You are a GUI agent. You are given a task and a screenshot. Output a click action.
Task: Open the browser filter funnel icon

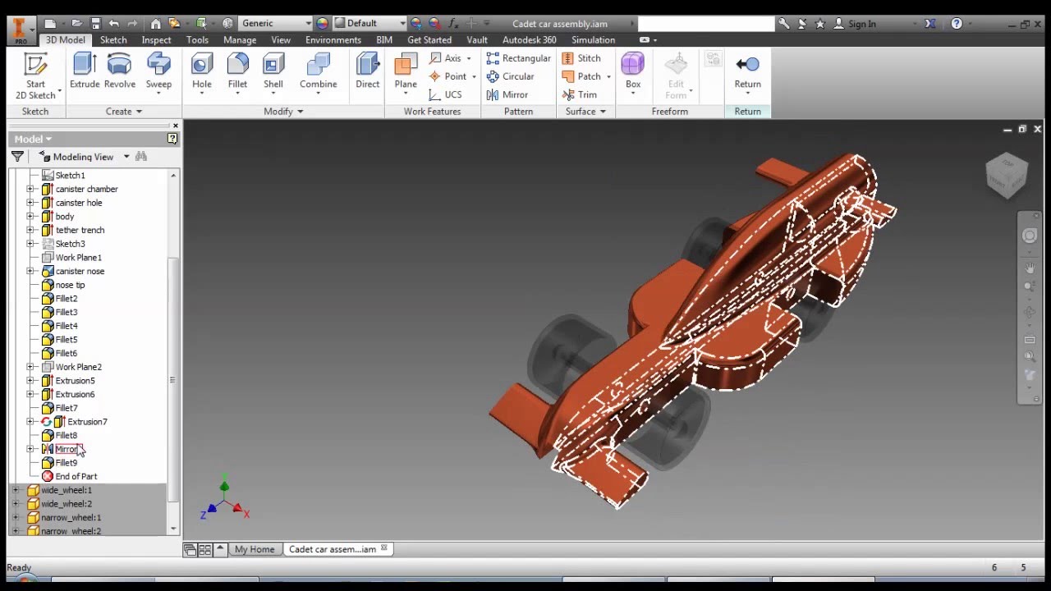17,156
